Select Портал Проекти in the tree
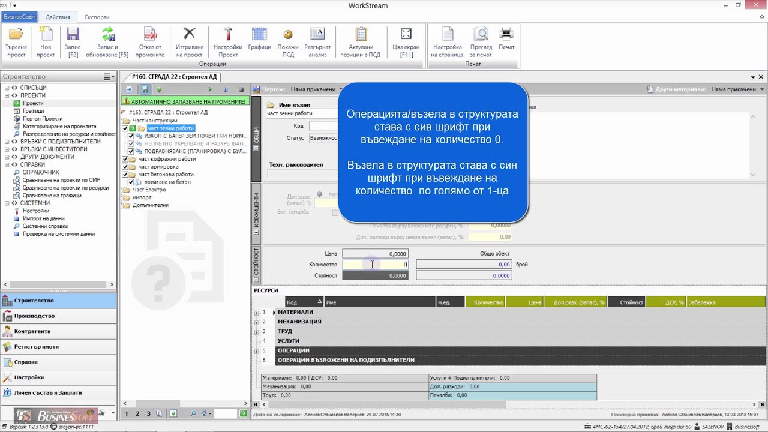This screenshot has width=768, height=432. coord(43,119)
